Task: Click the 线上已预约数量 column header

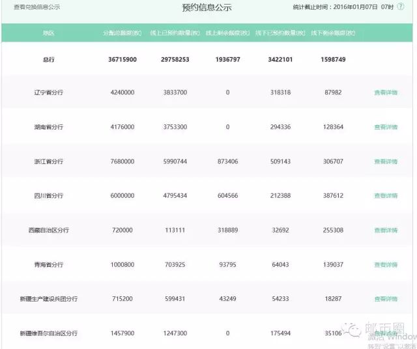Action: coord(175,33)
